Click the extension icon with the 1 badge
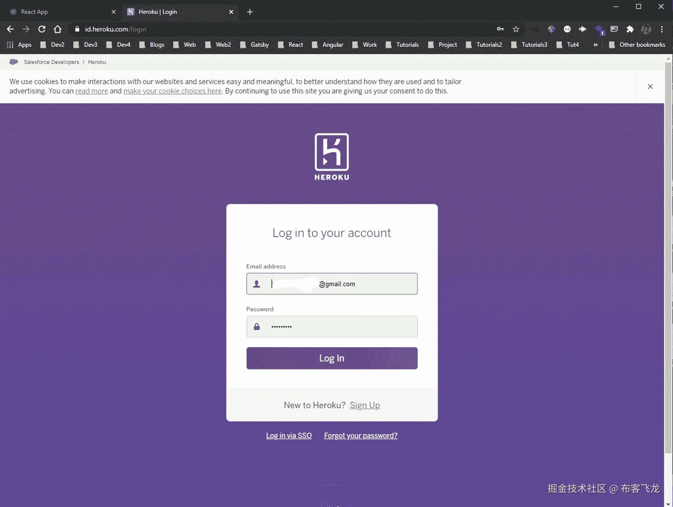Viewport: 673px width, 507px height. click(600, 29)
